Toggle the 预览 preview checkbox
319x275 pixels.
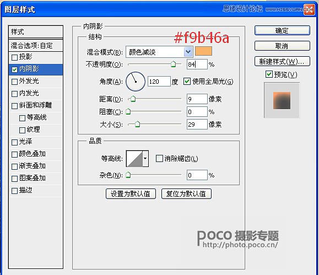pyautogui.click(x=269, y=74)
